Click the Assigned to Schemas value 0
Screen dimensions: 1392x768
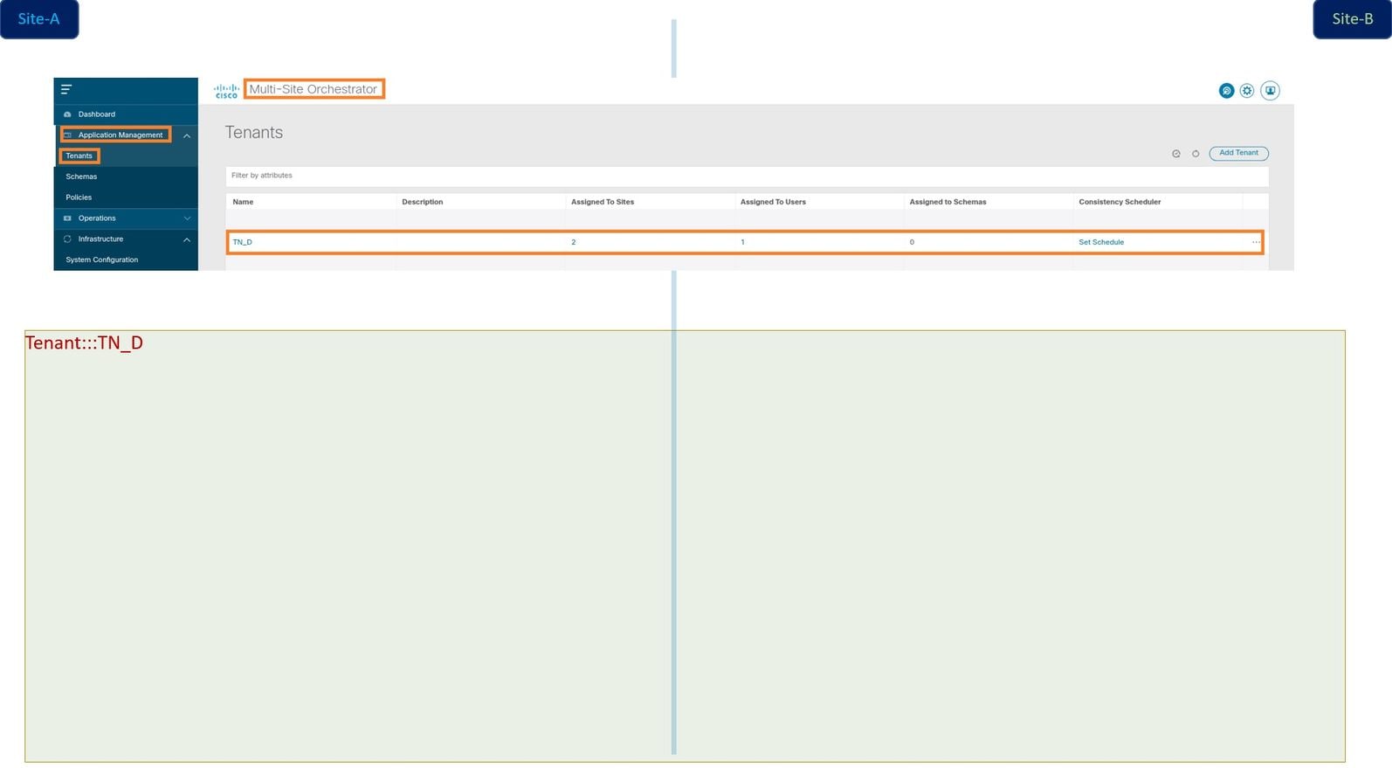coord(912,242)
